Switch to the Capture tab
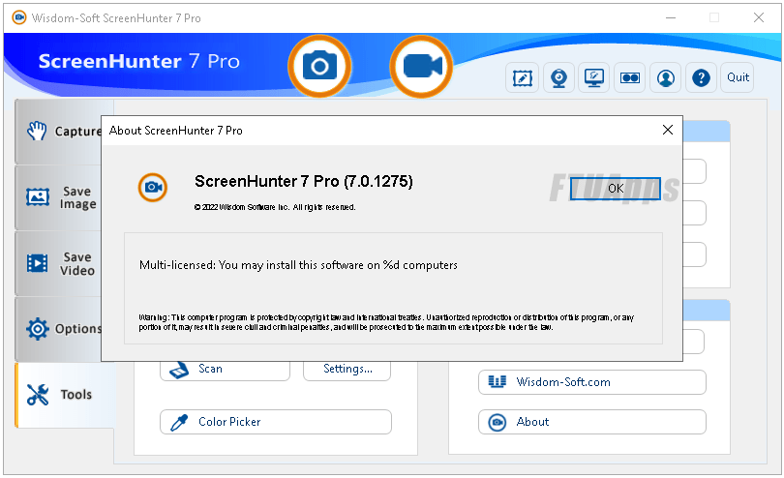Screen dimensions: 784x478 (x=59, y=131)
